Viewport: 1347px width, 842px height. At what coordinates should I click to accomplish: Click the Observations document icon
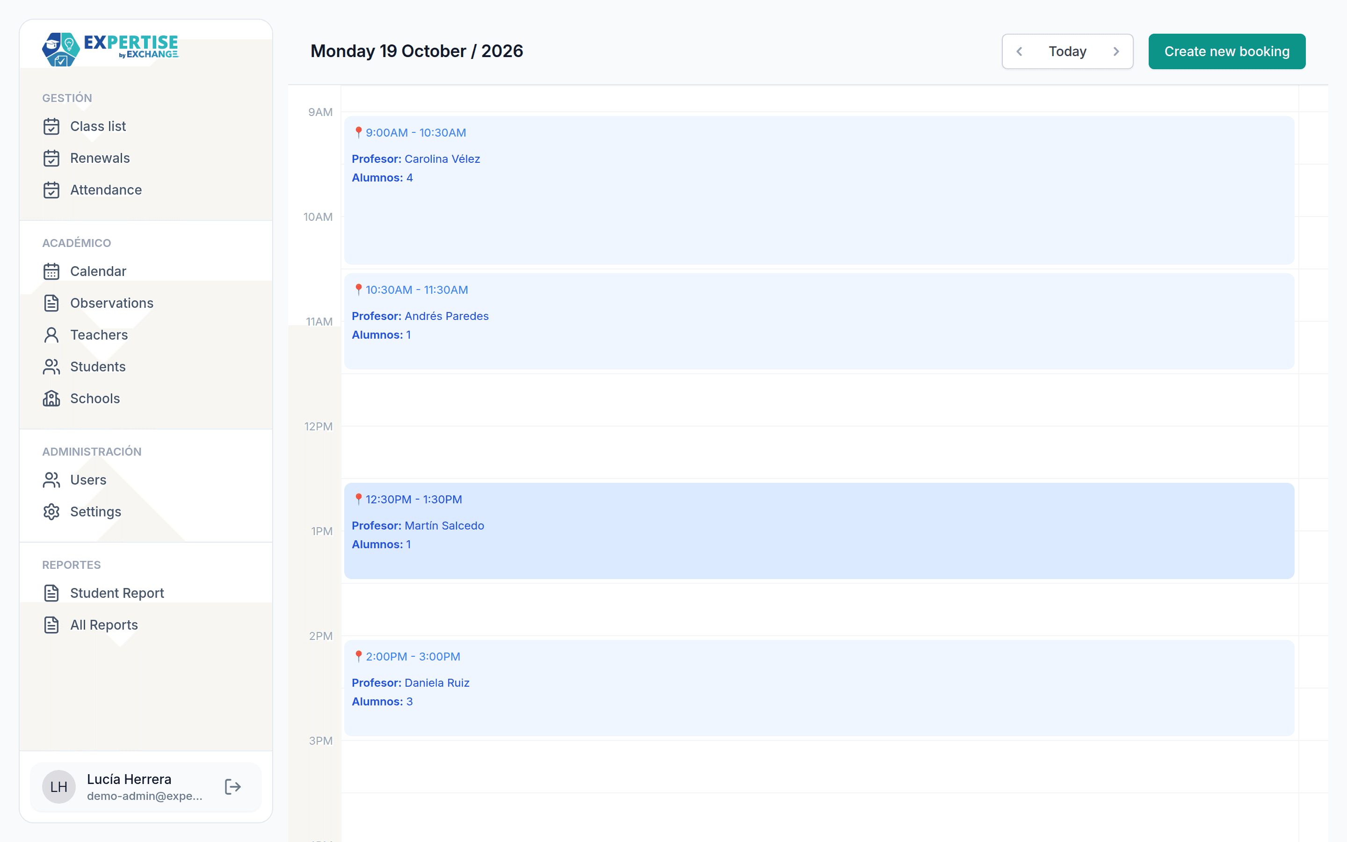pos(51,303)
